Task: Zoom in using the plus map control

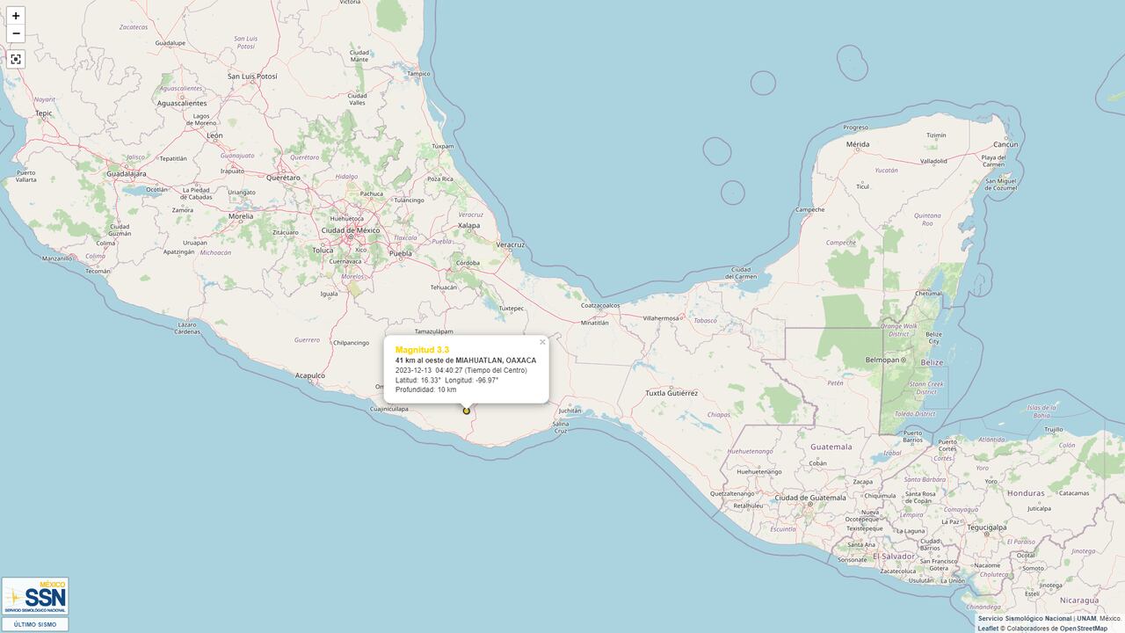Action: tap(16, 15)
